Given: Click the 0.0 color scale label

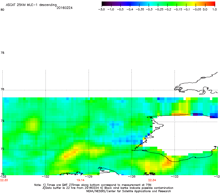Looking at the screenshot, I should [205, 10].
